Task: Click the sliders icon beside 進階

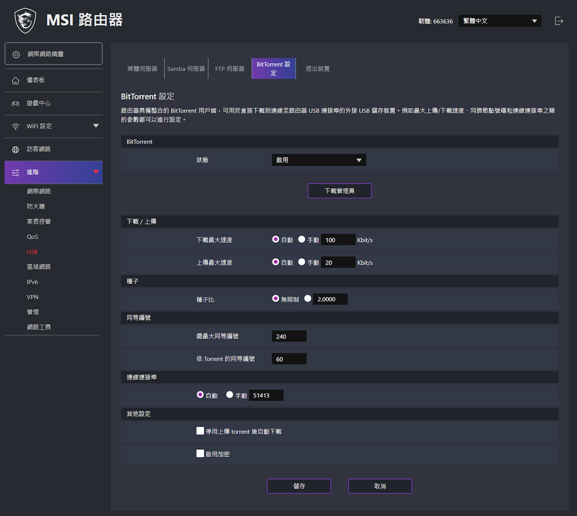Action: click(x=15, y=173)
